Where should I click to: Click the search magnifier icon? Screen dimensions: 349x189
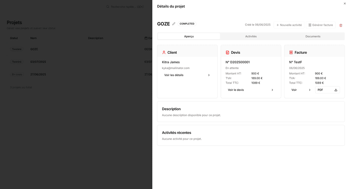point(108,6)
